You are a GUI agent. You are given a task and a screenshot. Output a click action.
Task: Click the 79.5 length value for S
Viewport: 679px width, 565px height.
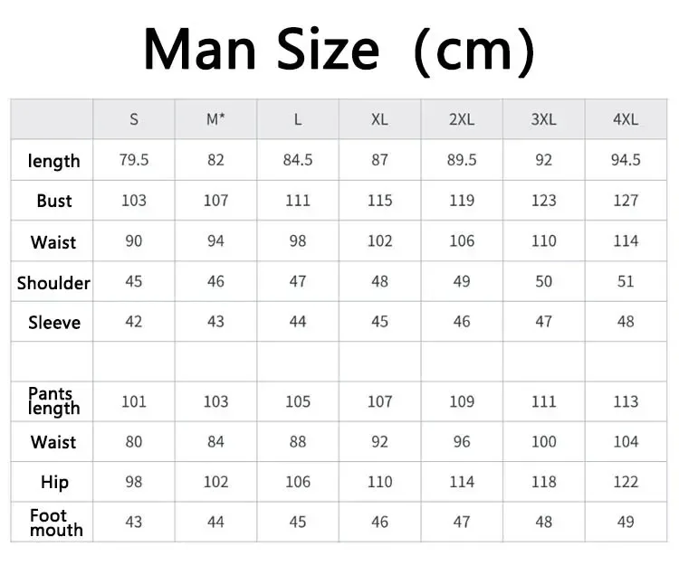point(134,160)
